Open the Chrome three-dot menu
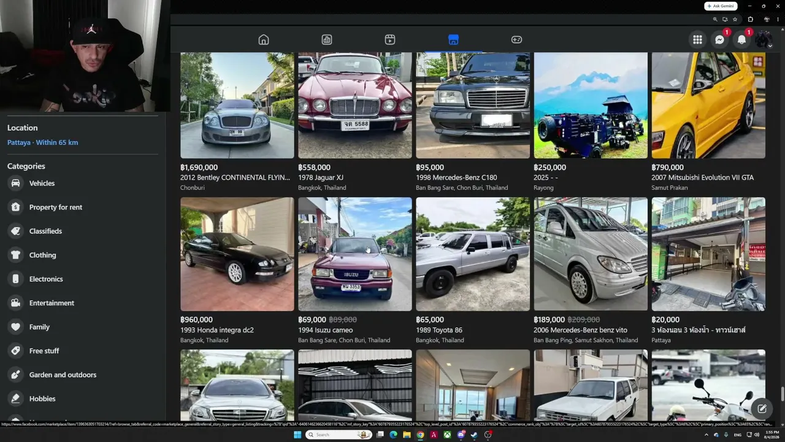The width and height of the screenshot is (785, 442). point(777,19)
